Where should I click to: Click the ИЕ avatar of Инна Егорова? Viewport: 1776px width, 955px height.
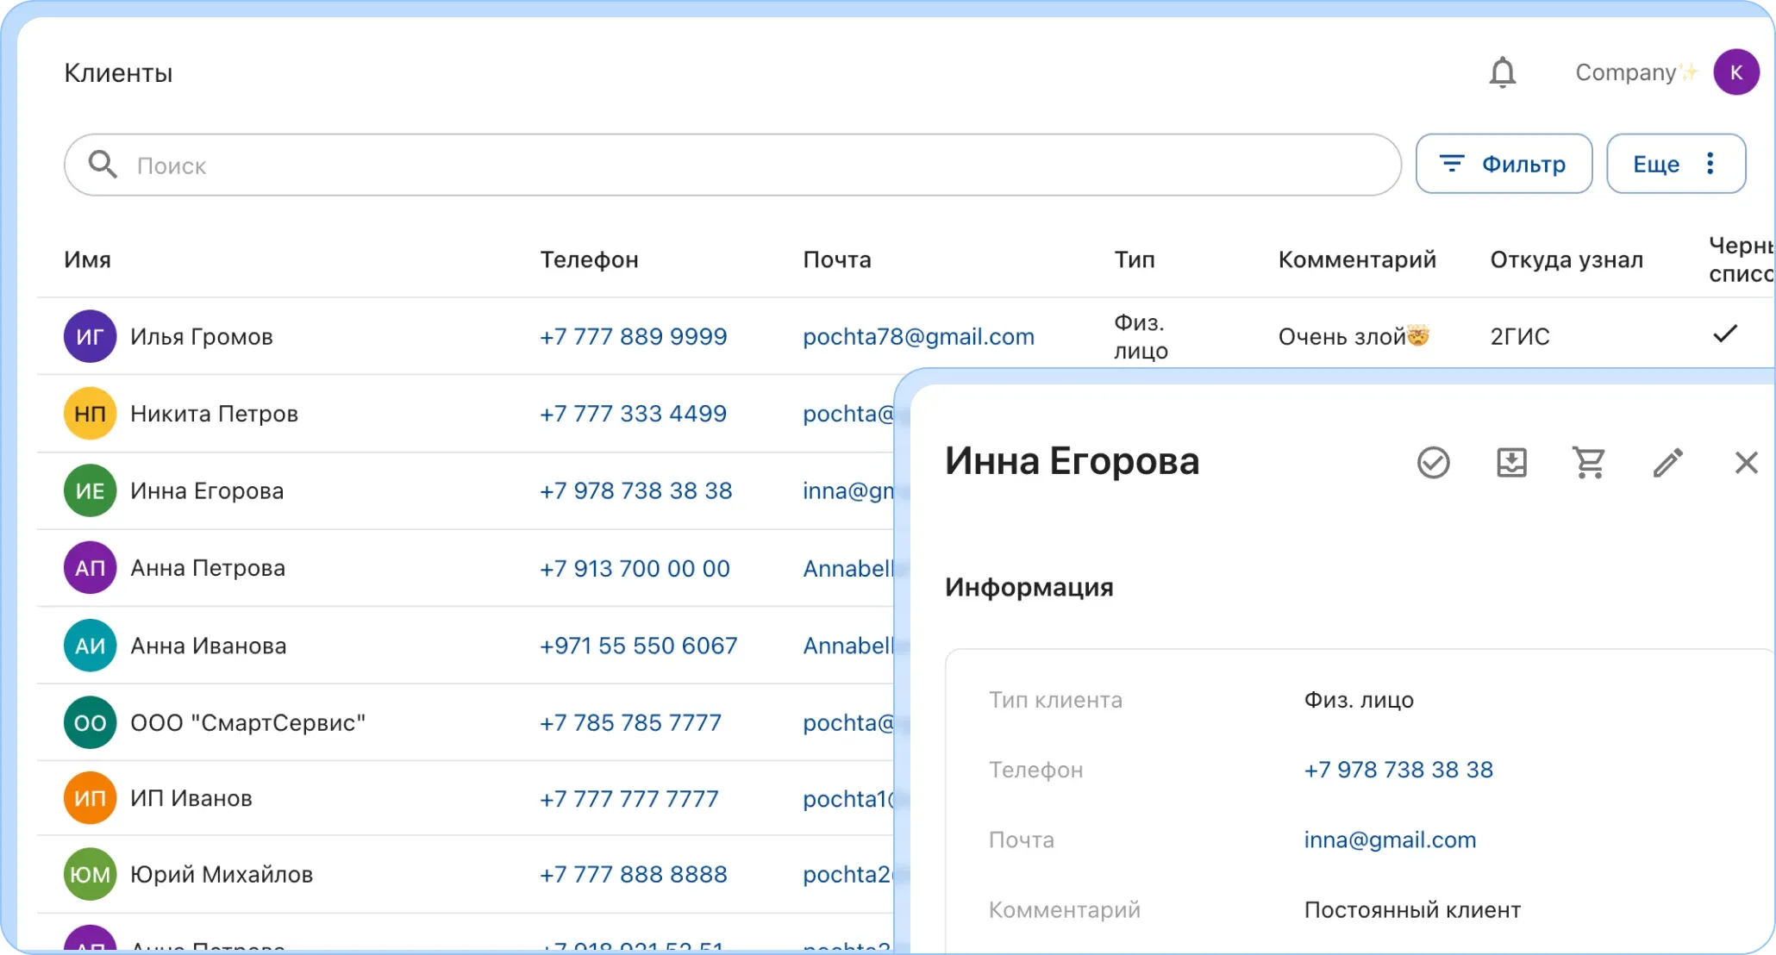point(90,491)
